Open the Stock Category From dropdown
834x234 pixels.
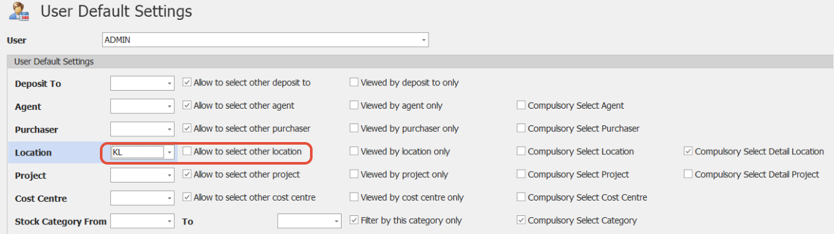[170, 221]
